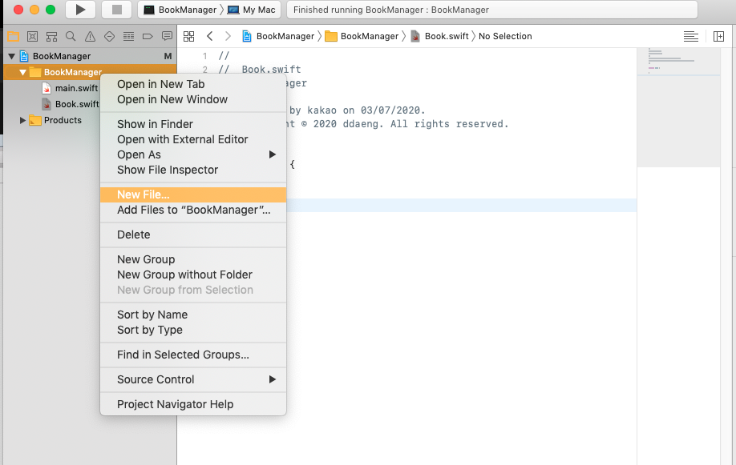Open the Breakpoint navigator icon
Image resolution: width=736 pixels, height=465 pixels.
(148, 37)
